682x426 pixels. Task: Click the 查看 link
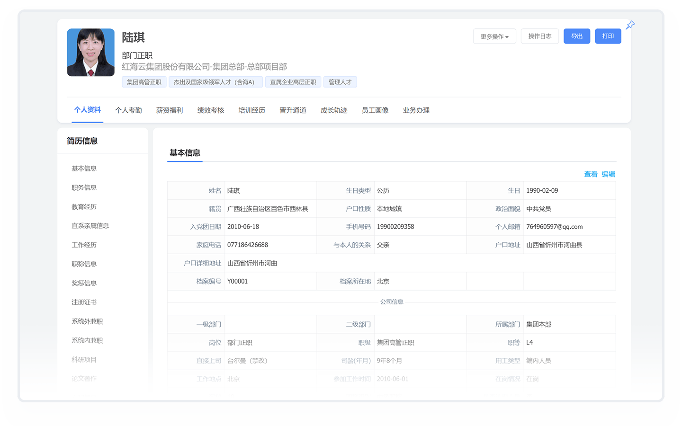[x=591, y=174]
